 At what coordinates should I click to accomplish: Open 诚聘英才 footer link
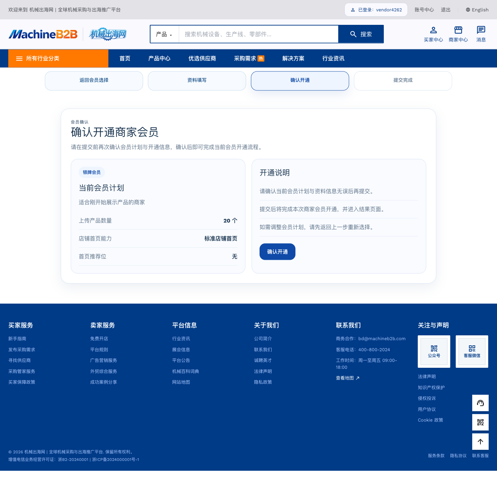tap(263, 360)
